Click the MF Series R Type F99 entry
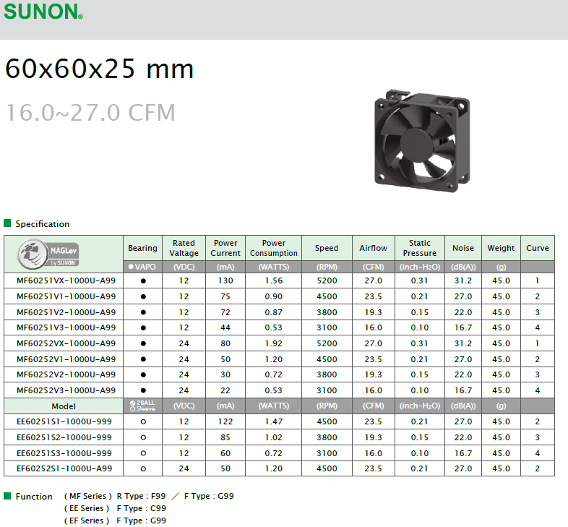This screenshot has width=568, height=527. point(115,496)
